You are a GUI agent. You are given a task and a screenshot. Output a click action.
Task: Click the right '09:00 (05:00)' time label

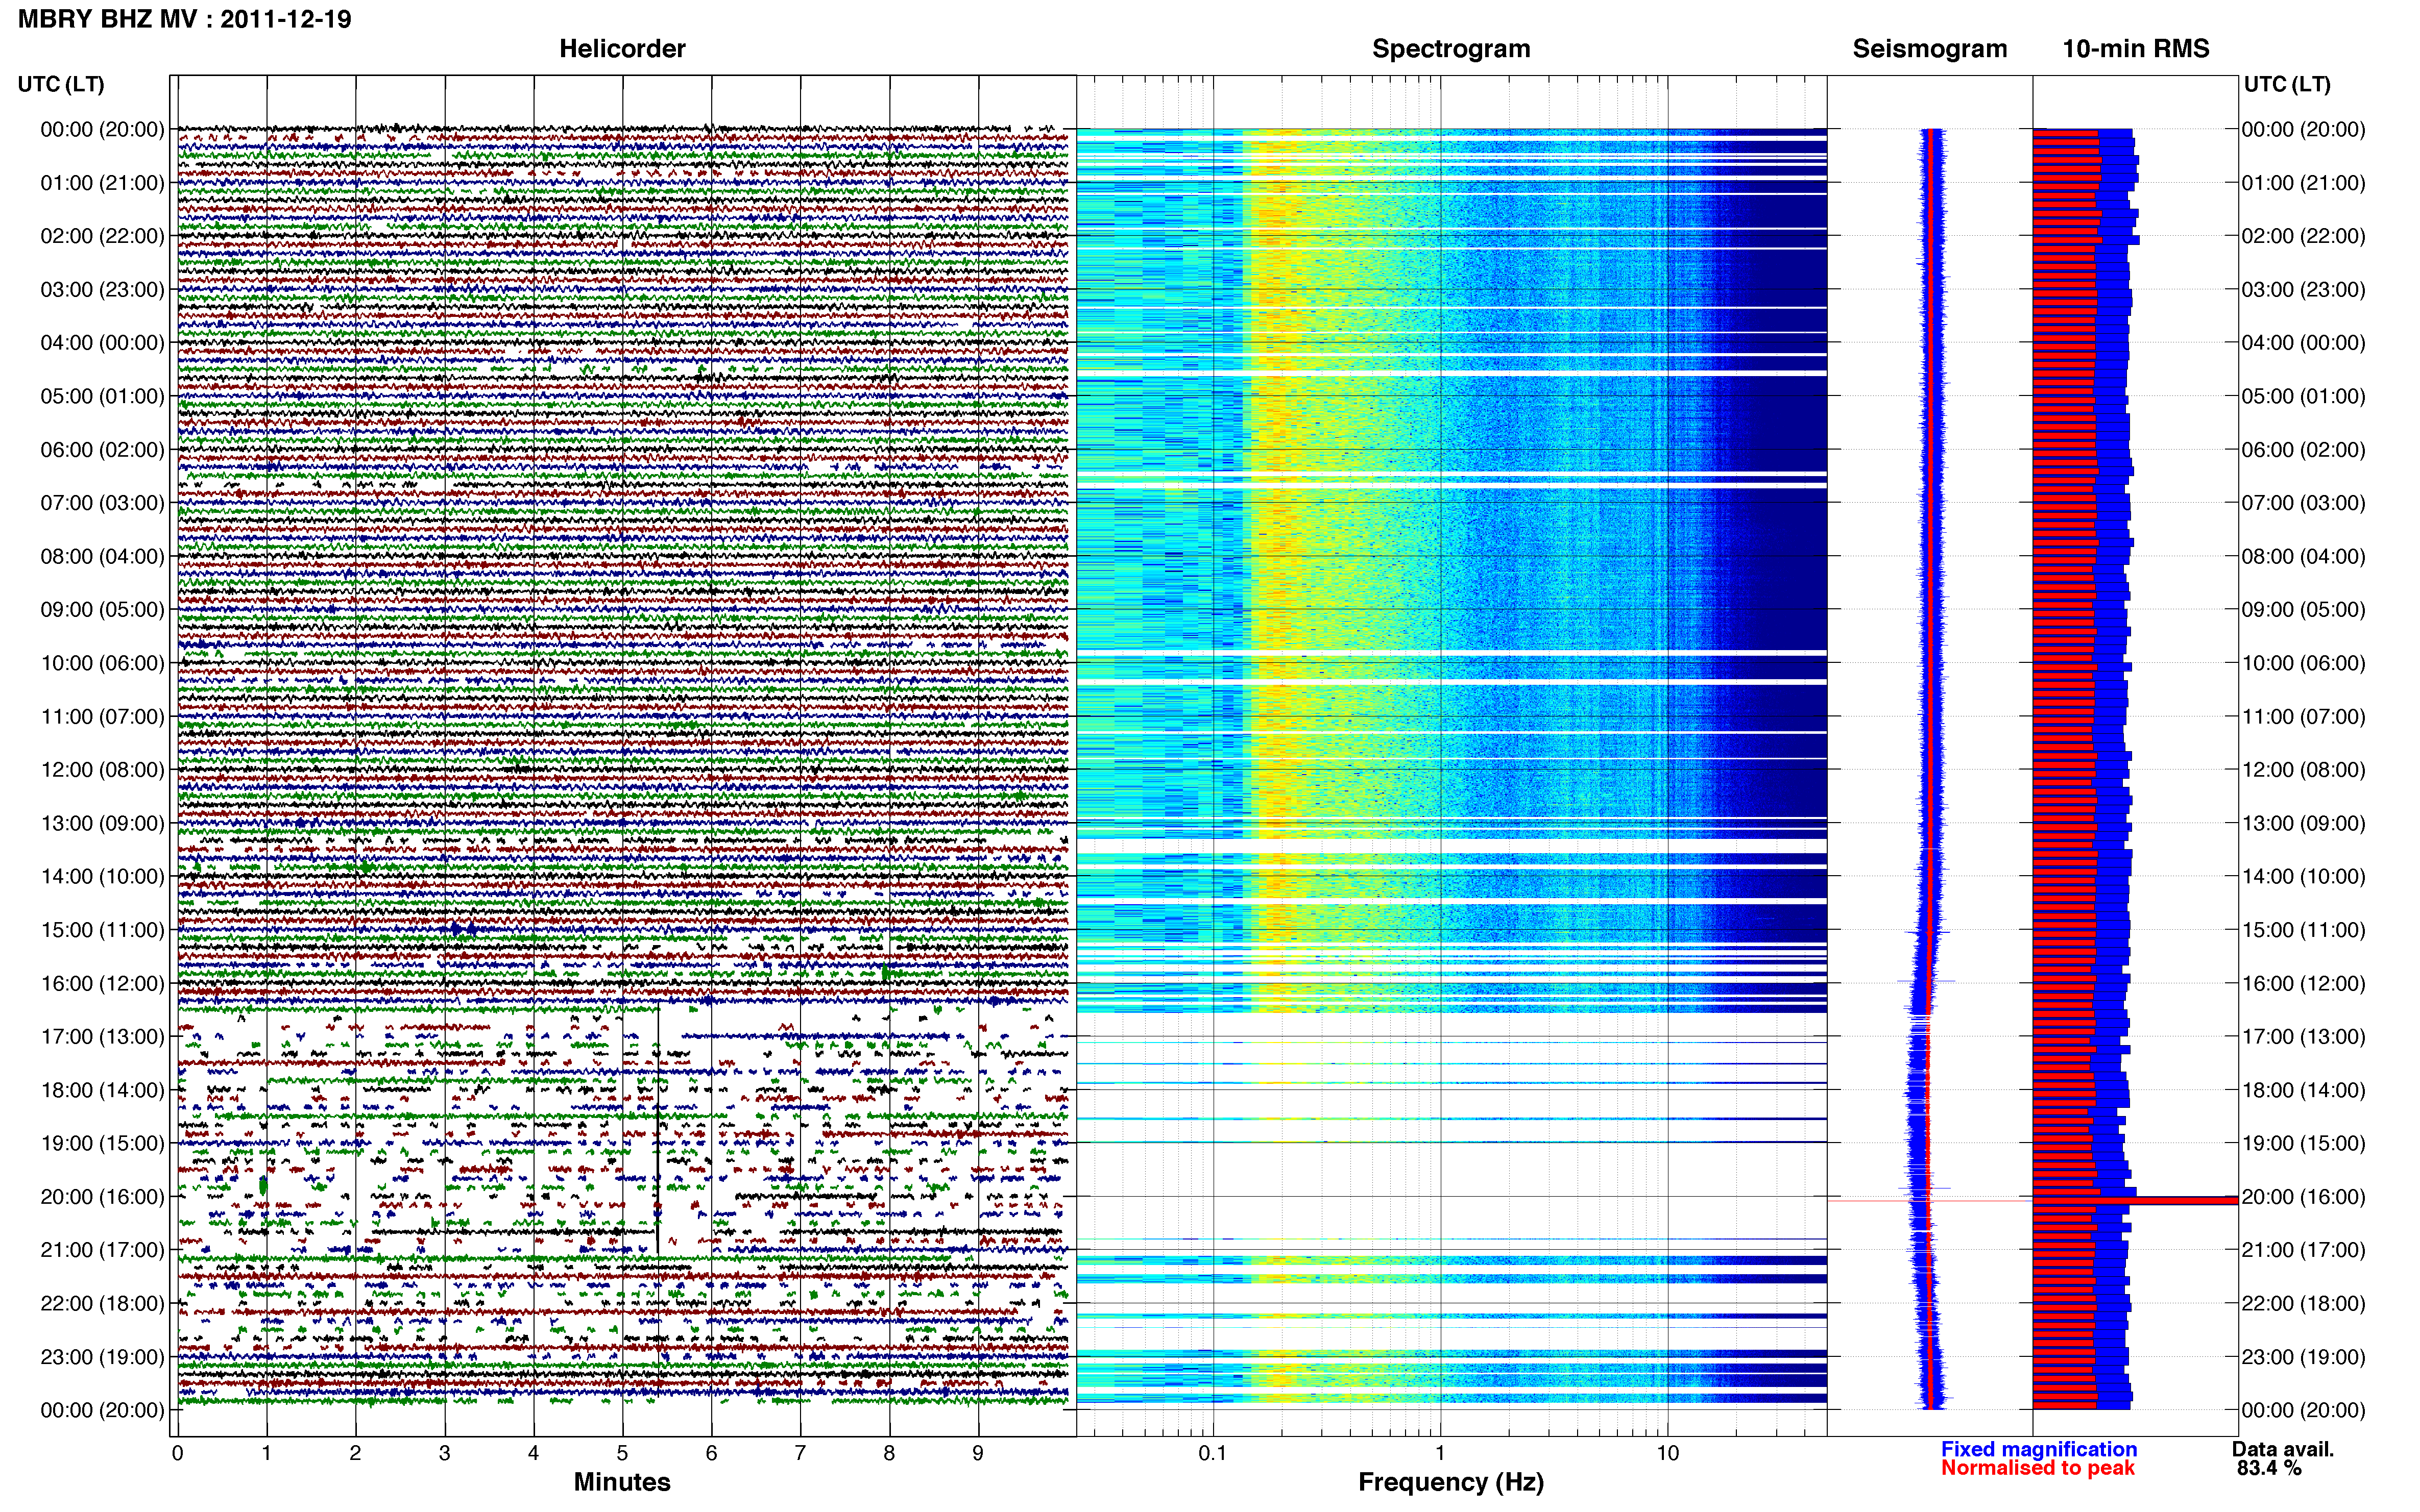[2303, 610]
